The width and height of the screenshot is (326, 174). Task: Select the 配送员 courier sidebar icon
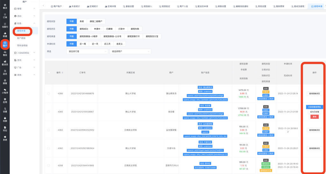[x=5, y=63]
